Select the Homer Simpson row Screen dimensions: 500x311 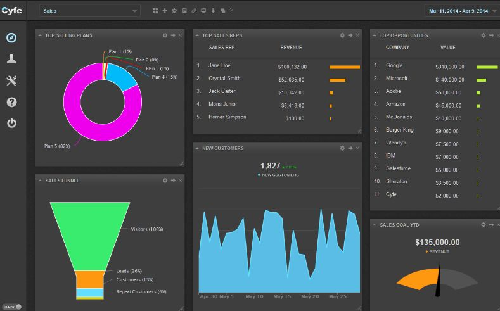pos(277,117)
